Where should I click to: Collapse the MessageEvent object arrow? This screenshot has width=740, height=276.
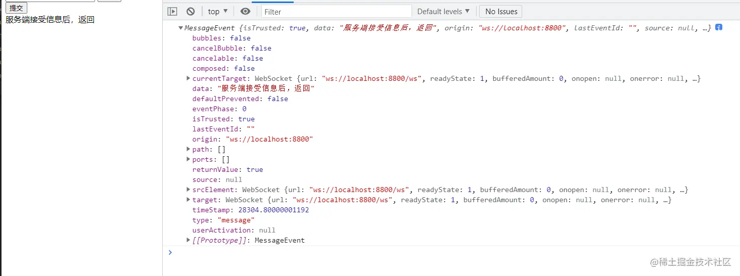pyautogui.click(x=181, y=28)
